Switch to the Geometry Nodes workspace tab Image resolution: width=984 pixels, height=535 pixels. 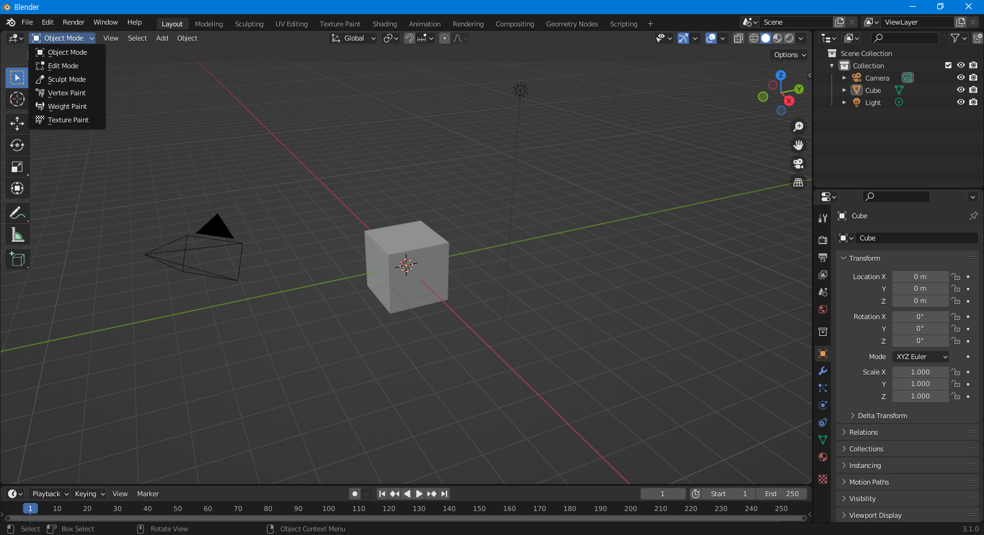(572, 24)
